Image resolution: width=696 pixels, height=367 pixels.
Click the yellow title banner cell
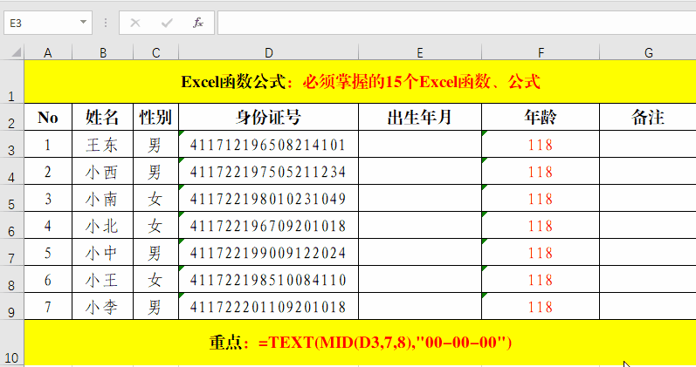(360, 83)
